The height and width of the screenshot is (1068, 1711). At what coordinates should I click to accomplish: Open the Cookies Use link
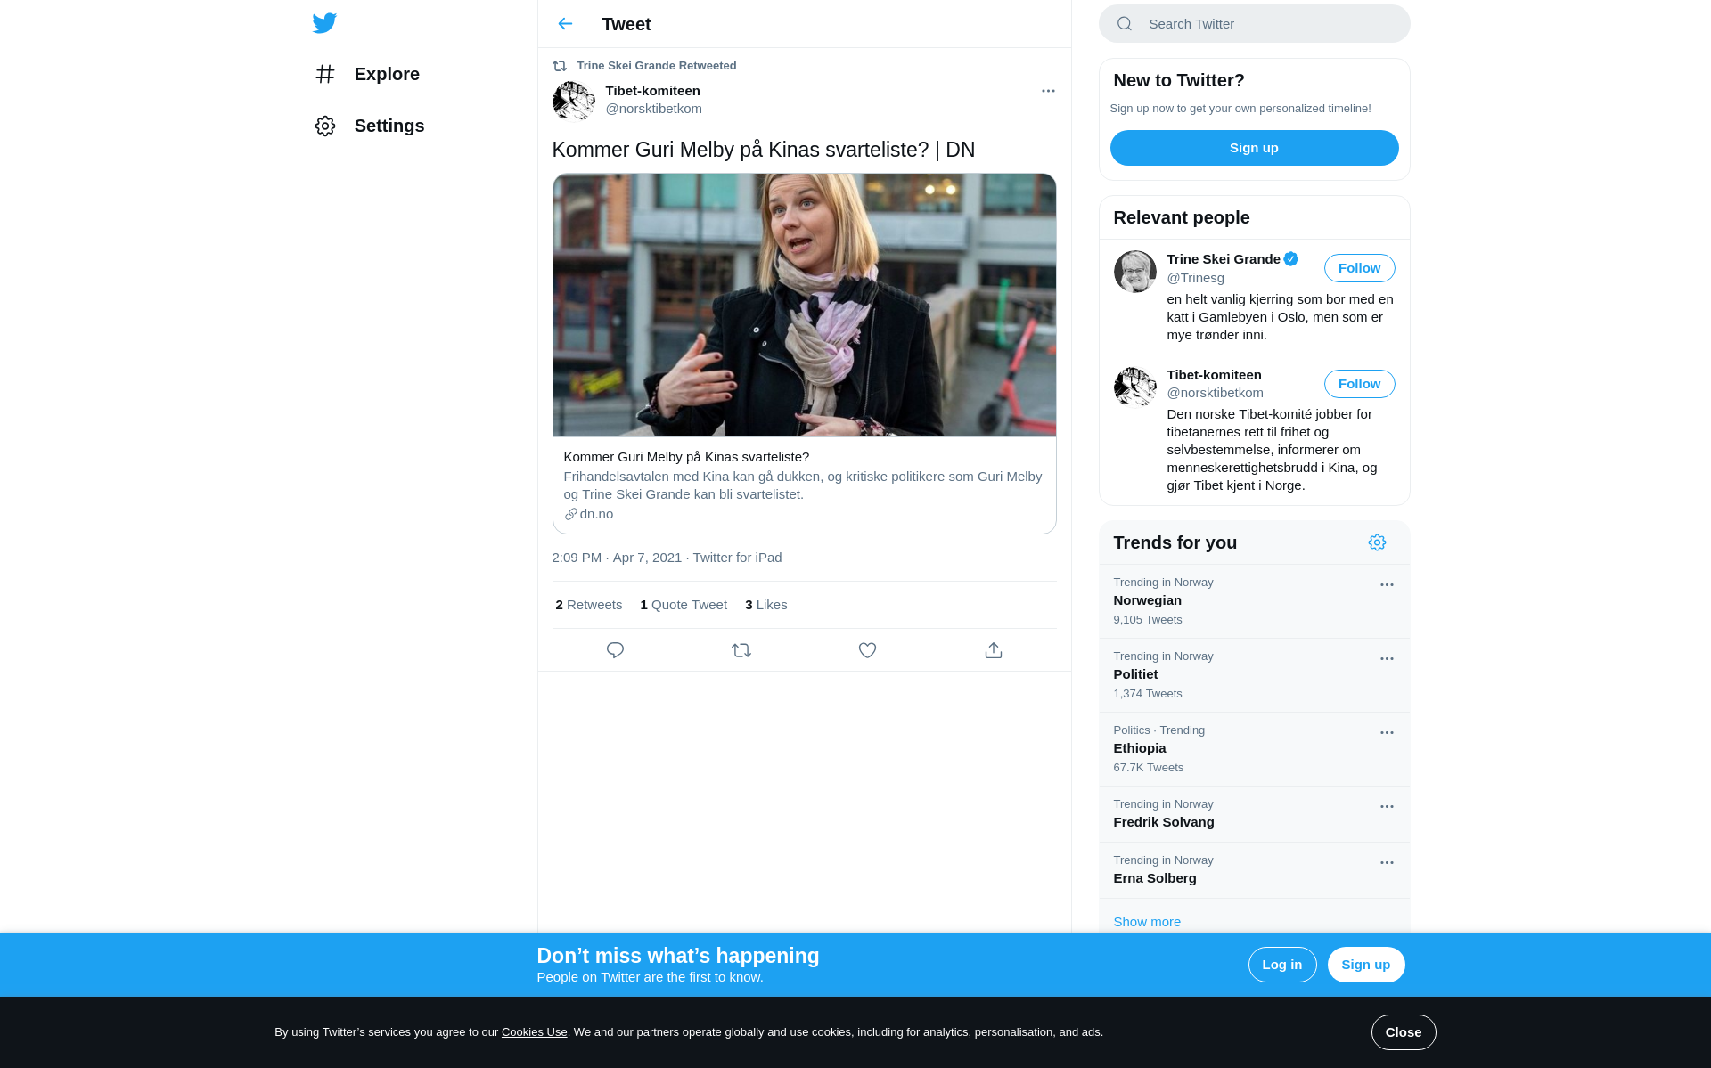coord(534,1032)
